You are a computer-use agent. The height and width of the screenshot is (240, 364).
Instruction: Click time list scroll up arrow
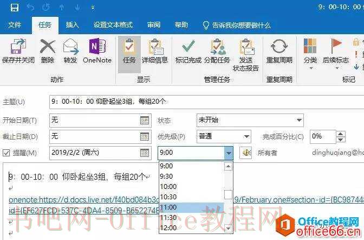(x=228, y=166)
